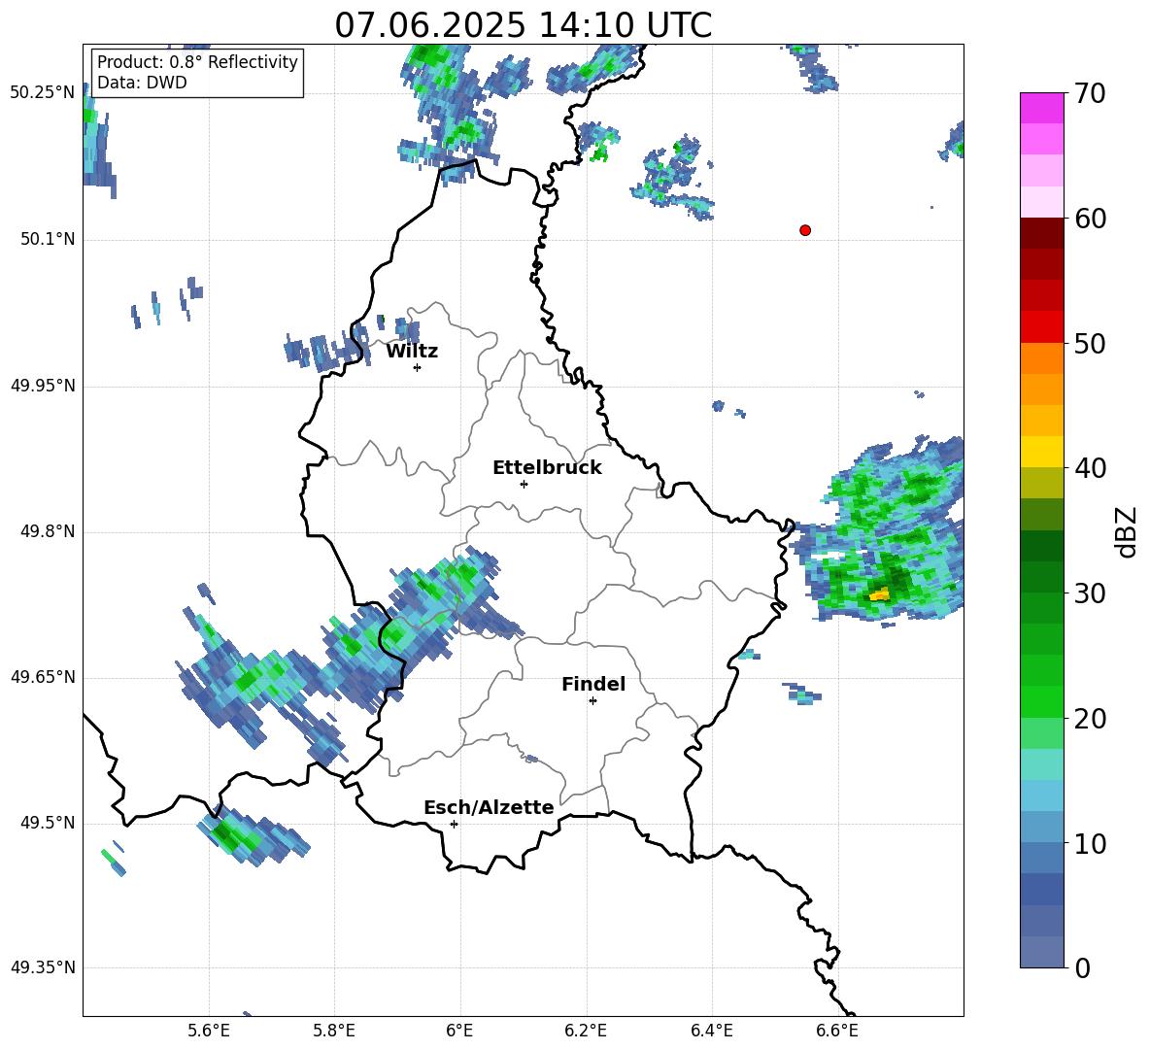This screenshot has height=1050, width=1150.
Task: Click the title 07.06.2025 14:10 UTC
Action: pos(523,25)
